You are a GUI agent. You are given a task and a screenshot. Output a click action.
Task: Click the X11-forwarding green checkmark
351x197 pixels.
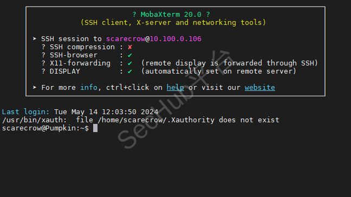pyautogui.click(x=130, y=63)
